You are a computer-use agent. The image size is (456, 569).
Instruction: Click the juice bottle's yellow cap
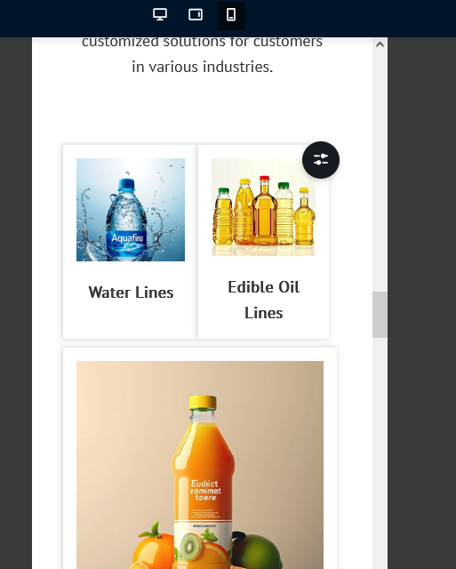tap(203, 402)
